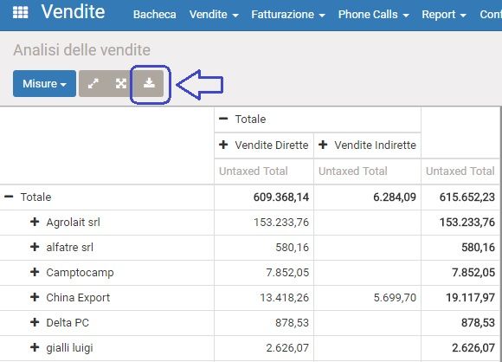
Task: Expand the Delta PC row
Action: pyautogui.click(x=35, y=322)
